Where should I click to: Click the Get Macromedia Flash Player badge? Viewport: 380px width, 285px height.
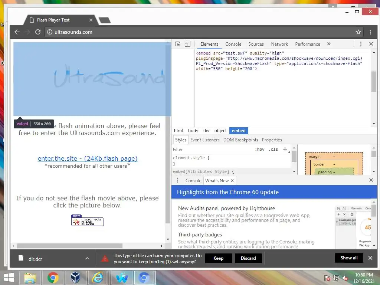[88, 220]
